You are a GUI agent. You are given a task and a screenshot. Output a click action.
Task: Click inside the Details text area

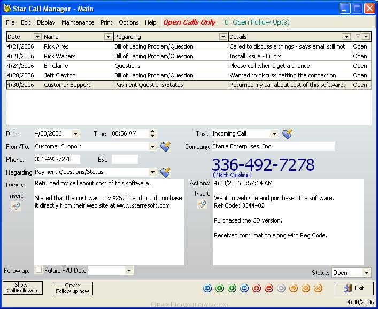[109, 222]
